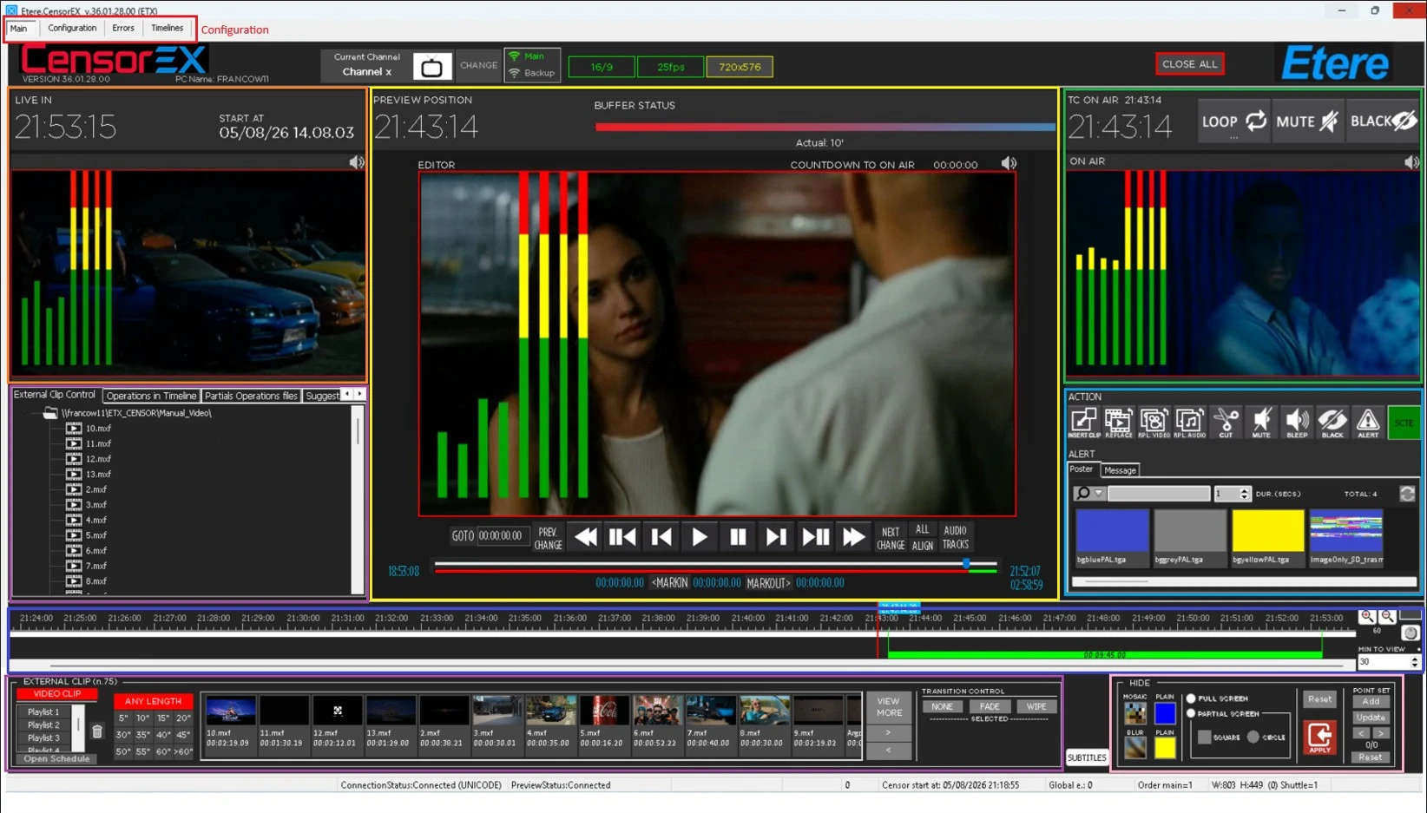
Task: Select the Replace action icon
Action: click(1118, 423)
